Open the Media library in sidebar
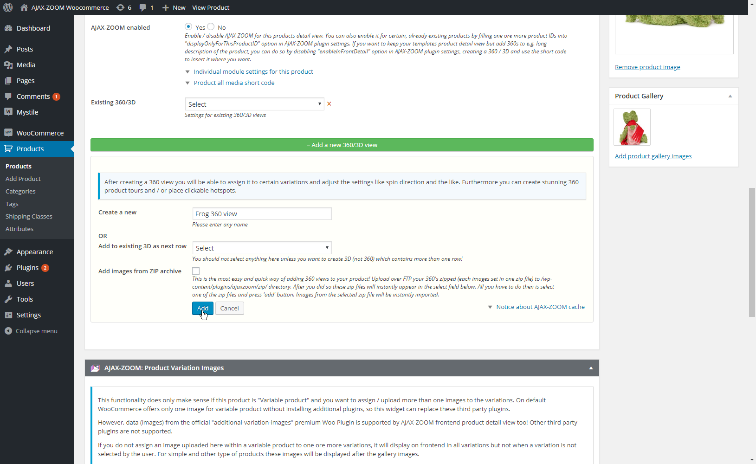756x464 pixels. pyautogui.click(x=26, y=65)
